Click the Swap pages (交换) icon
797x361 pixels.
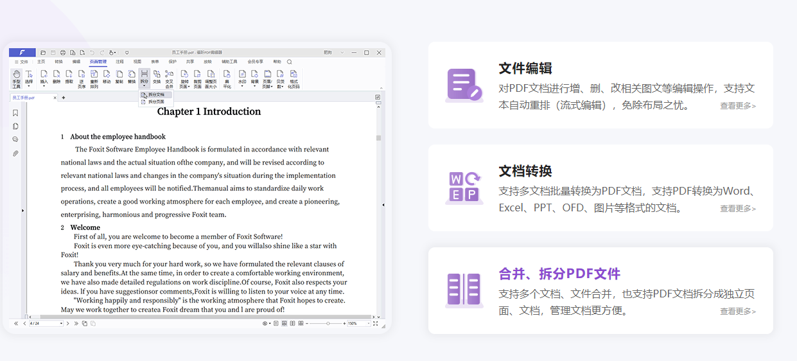click(x=157, y=77)
